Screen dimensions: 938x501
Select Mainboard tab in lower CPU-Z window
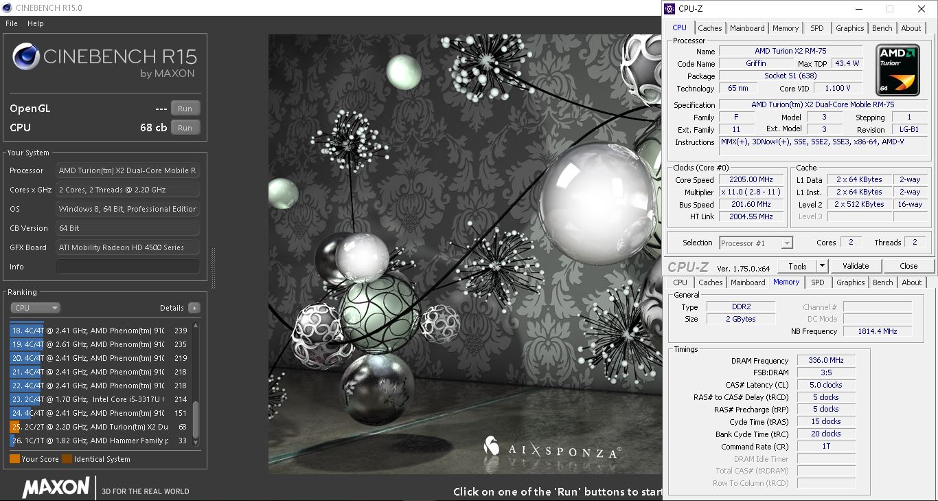tap(748, 282)
